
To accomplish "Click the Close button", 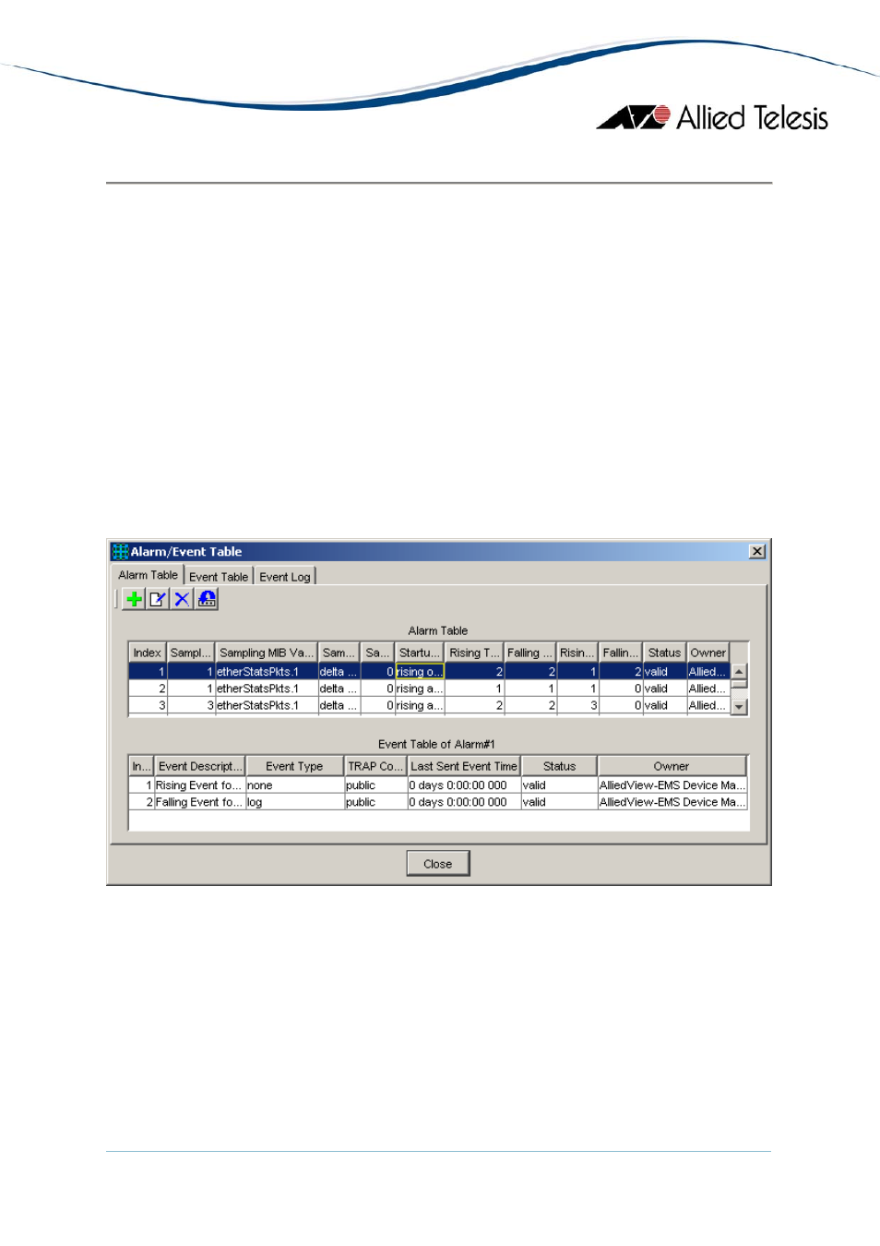I will click(438, 864).
